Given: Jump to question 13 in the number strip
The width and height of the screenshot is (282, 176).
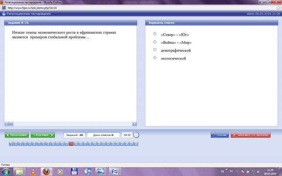Looking at the screenshot, I should (x=67, y=144).
